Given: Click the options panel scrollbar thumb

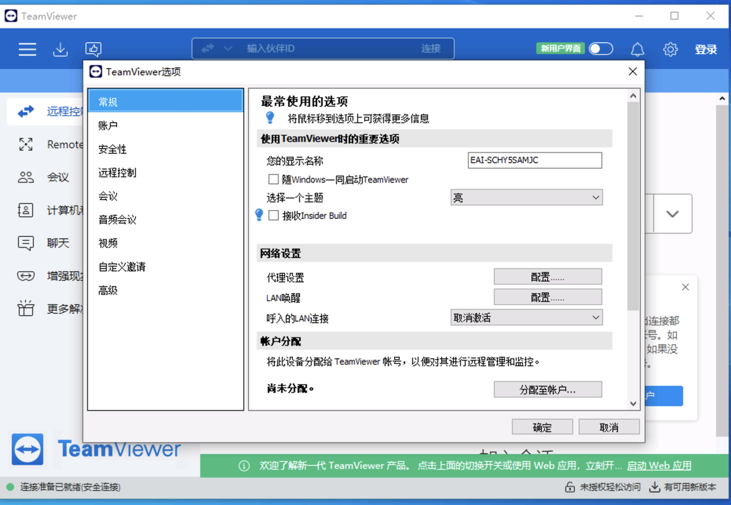Looking at the screenshot, I should pyautogui.click(x=633, y=206).
